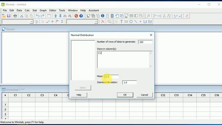Open the Editor menu
Image resolution: width=222 pixels, height=125 pixels.
(x=53, y=10)
